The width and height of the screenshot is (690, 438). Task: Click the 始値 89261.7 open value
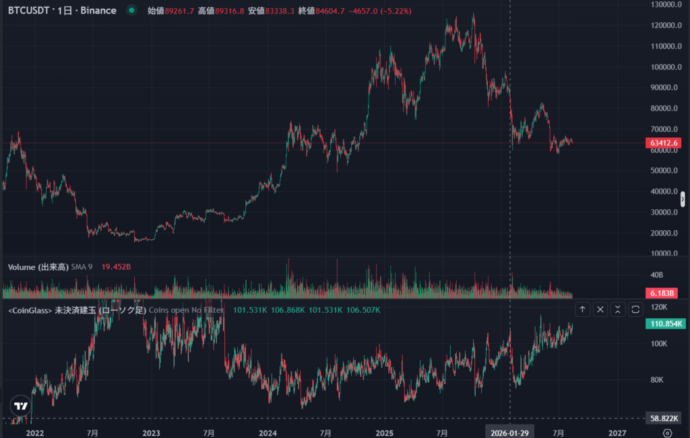point(170,11)
